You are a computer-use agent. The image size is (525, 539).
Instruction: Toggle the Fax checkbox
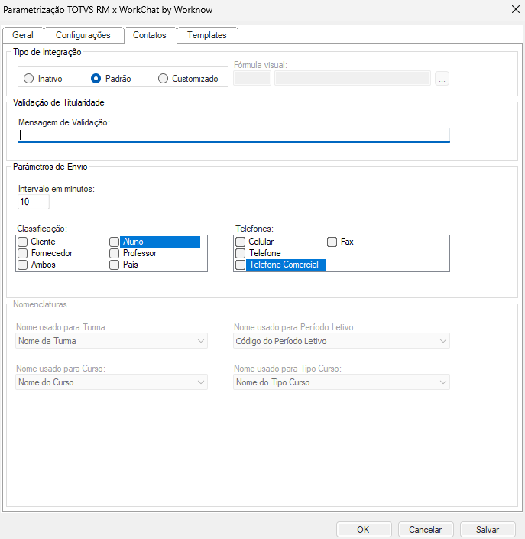point(332,242)
